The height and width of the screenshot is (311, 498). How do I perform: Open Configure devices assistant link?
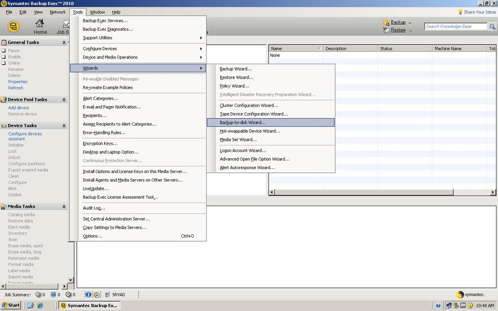(25, 136)
